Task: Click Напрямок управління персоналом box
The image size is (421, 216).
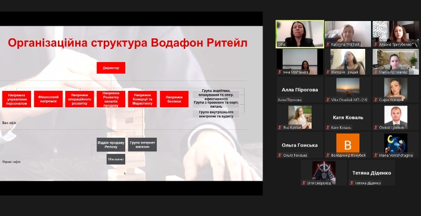Action: [17, 99]
